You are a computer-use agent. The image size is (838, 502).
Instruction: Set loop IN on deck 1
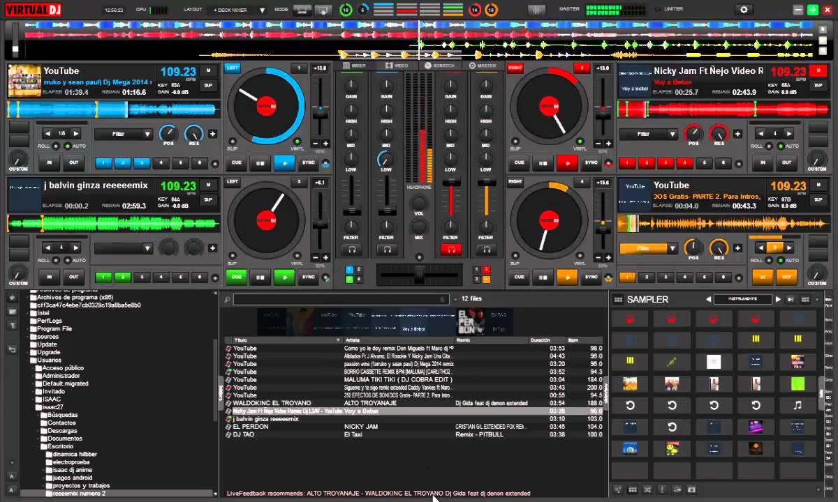pos(49,162)
